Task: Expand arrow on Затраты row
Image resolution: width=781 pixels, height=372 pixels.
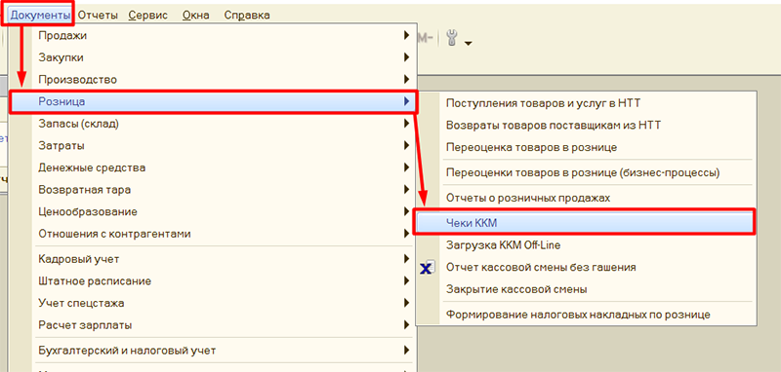Action: click(407, 145)
